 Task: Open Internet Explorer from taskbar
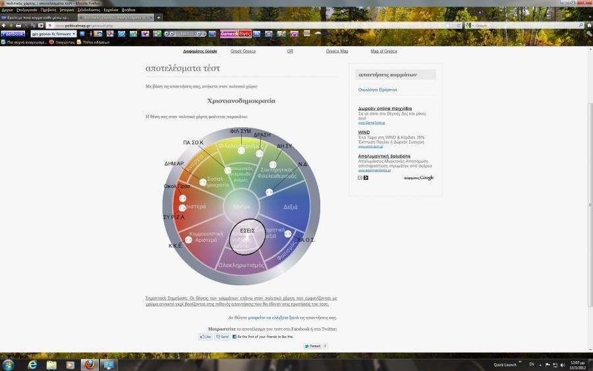pos(32,365)
